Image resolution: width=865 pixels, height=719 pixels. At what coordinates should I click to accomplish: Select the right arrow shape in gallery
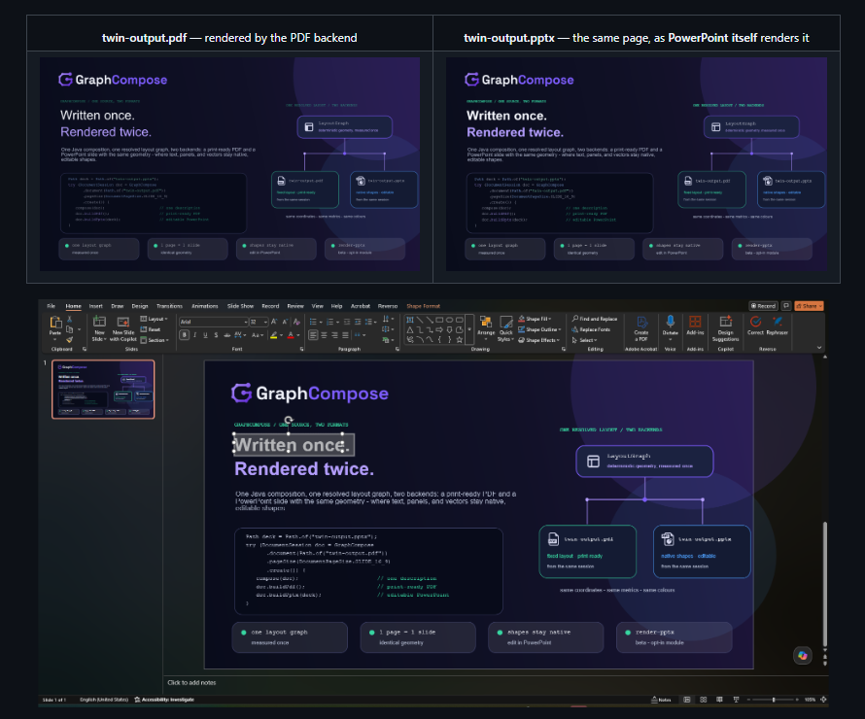click(439, 329)
